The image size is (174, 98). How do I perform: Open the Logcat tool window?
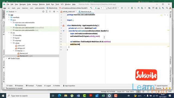click(x=48, y=86)
